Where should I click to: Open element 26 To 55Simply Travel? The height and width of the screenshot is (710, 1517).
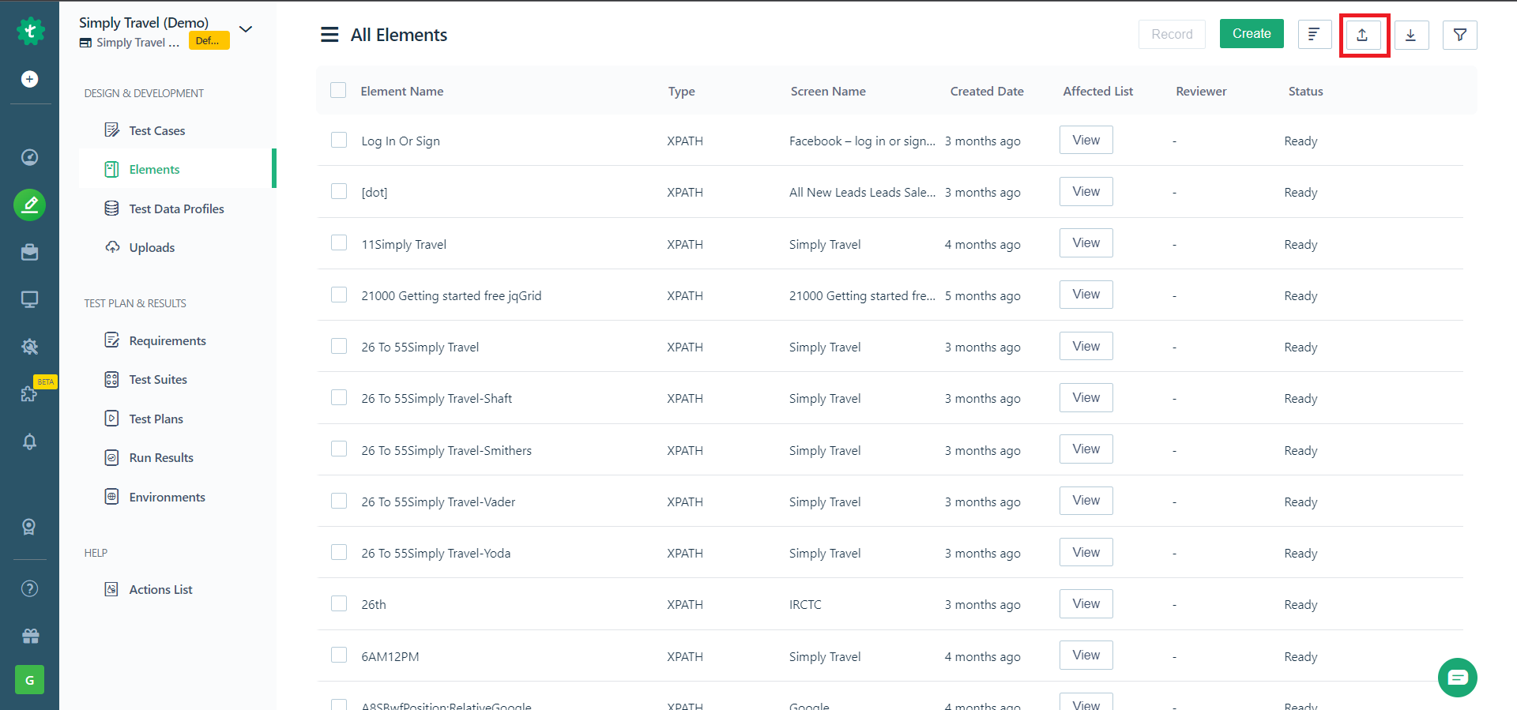click(420, 347)
